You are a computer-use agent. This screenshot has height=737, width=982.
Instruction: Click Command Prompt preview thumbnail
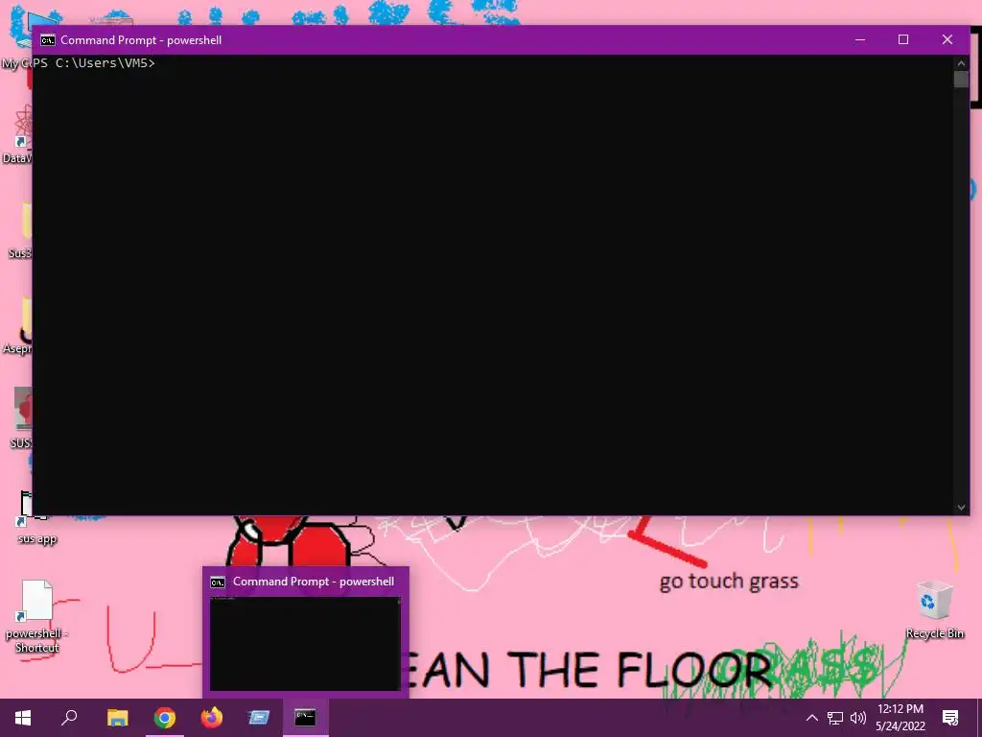tap(305, 644)
